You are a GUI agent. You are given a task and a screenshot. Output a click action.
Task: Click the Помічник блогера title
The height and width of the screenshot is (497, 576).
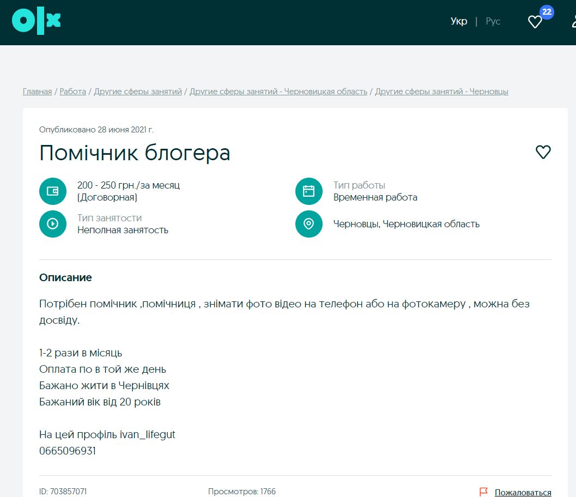(x=135, y=153)
